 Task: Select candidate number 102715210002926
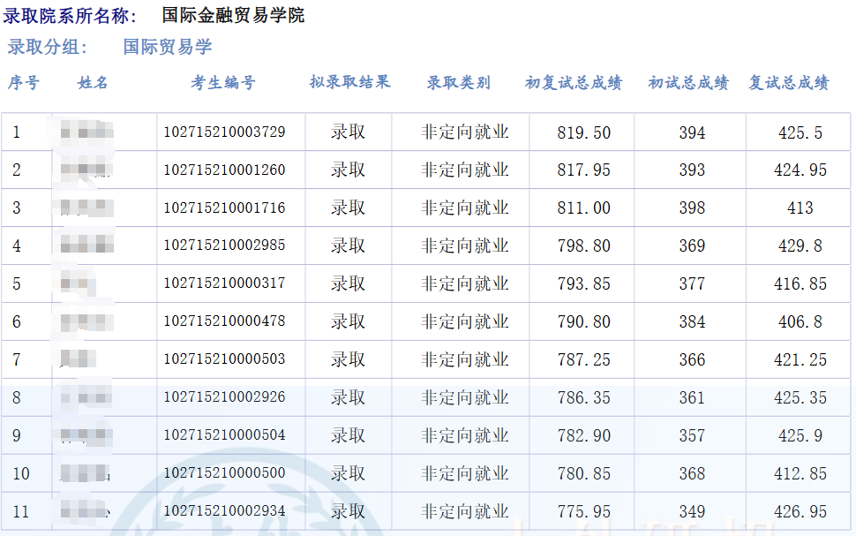click(x=224, y=396)
